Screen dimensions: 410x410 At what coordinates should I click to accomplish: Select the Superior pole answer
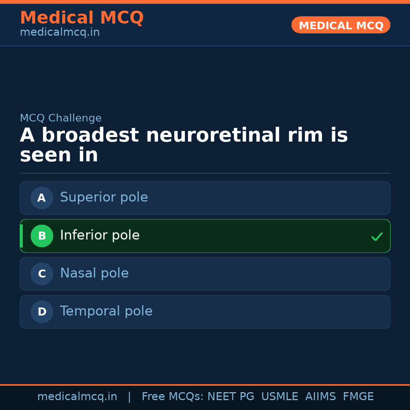tap(104, 197)
